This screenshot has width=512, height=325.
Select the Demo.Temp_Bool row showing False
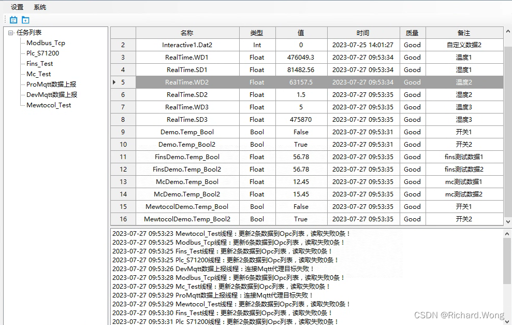[187, 132]
